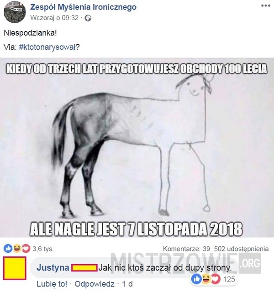The image size is (274, 292).
Task: Click Lubię to! on Justyna's comment
Action: point(52,284)
